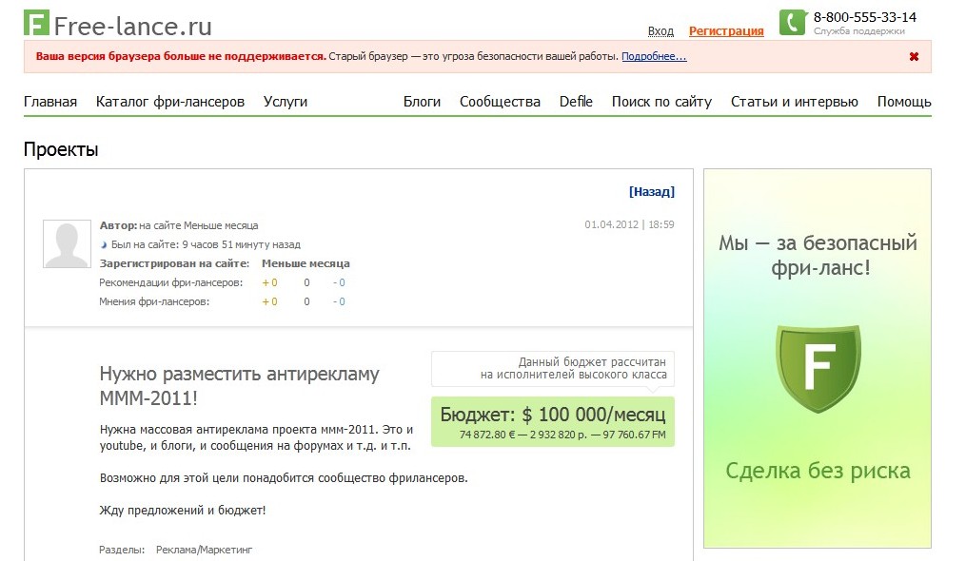
Task: Navigate to Сообщества menu item
Action: point(500,102)
